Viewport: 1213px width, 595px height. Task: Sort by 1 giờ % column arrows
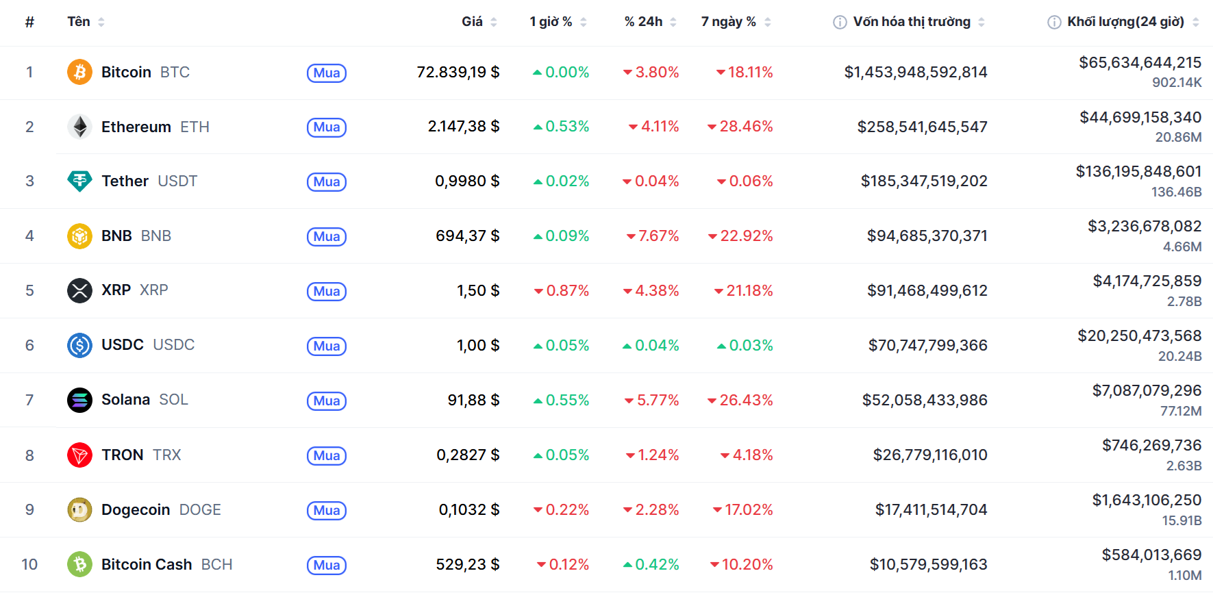click(584, 22)
